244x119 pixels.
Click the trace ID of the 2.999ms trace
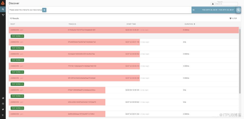click(x=81, y=114)
